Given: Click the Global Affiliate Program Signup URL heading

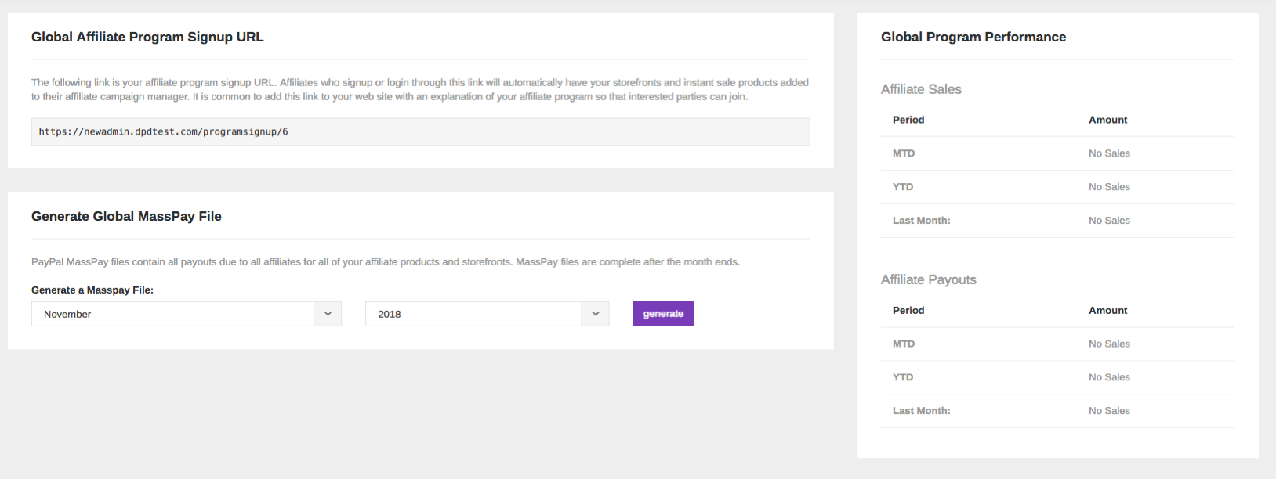Looking at the screenshot, I should point(147,37).
